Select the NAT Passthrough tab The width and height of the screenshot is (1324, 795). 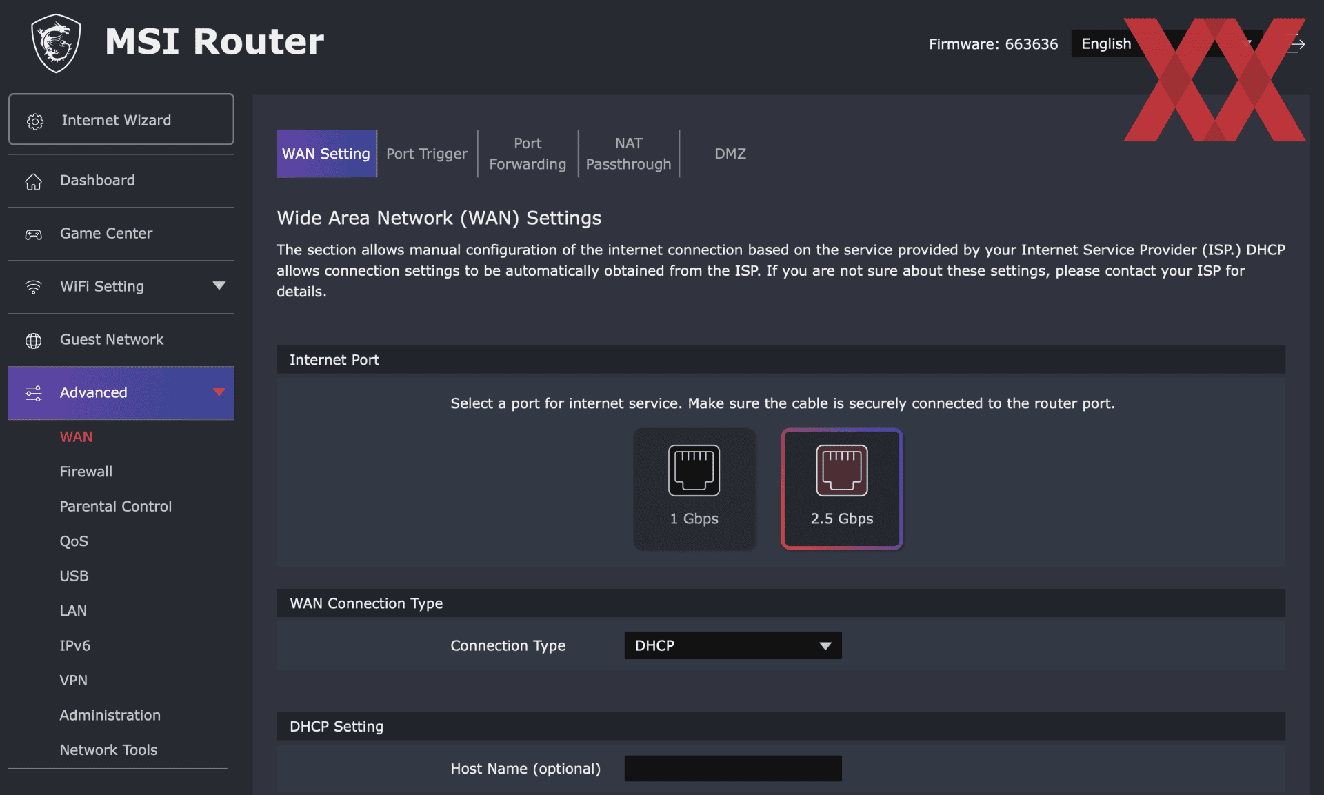(628, 152)
